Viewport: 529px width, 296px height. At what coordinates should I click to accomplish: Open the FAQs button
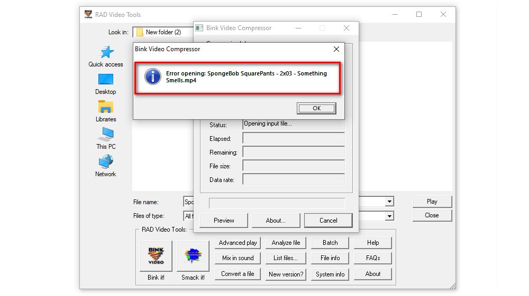click(x=373, y=258)
